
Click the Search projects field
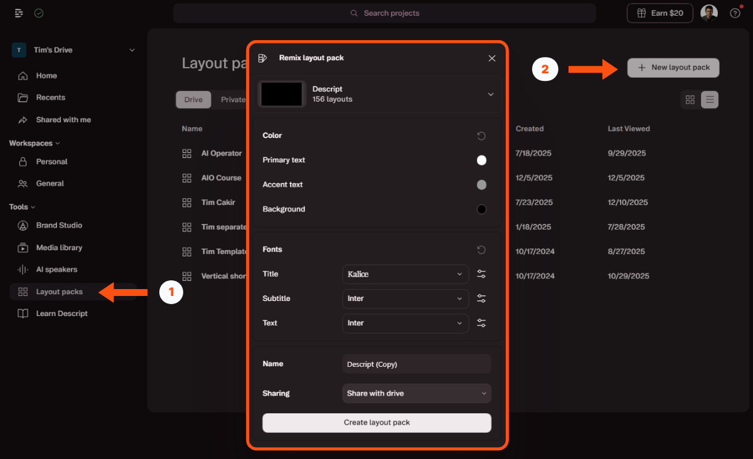[x=385, y=13]
